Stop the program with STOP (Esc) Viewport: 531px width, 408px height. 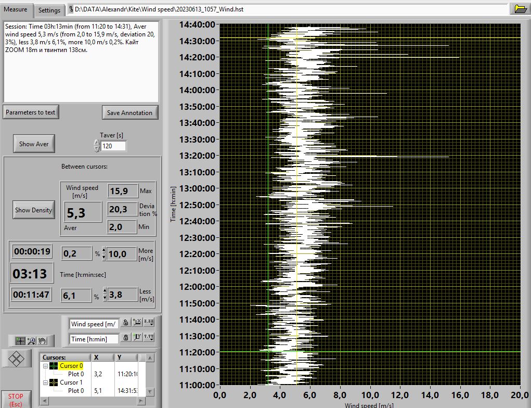tap(16, 400)
